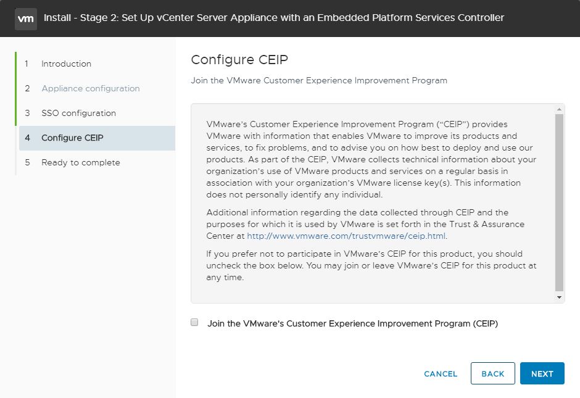Viewport: 580px width, 398px height.
Task: Click step number 5 in sidebar
Action: (x=27, y=162)
